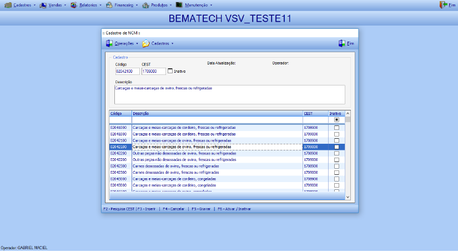This screenshot has width=458, height=252.
Task: Click Cadastros label in NCM window toolbar
Action: (x=160, y=43)
